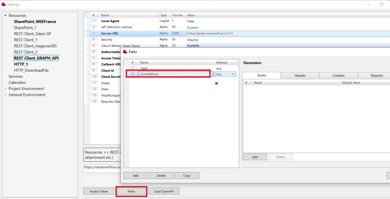Select the Services tree item

(x=15, y=76)
